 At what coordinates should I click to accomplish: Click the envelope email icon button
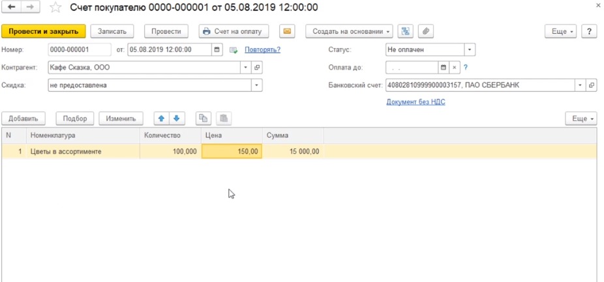(287, 31)
